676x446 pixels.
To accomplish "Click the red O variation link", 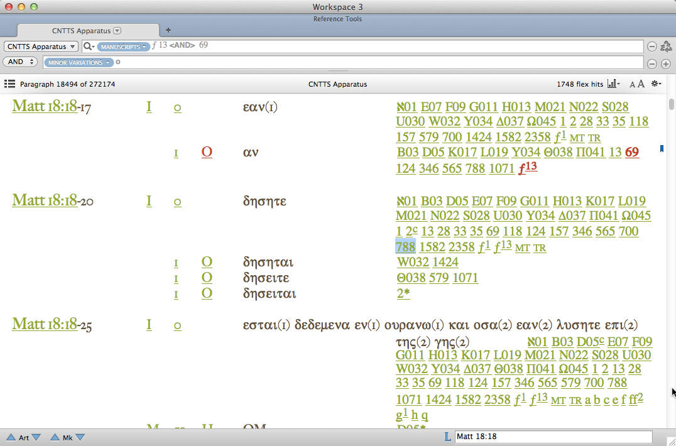I will point(207,152).
